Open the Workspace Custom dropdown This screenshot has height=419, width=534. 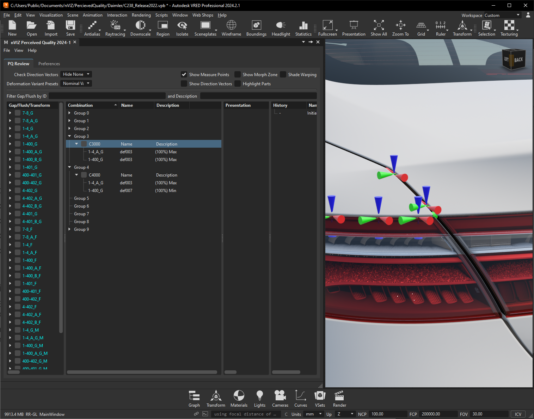coord(502,15)
